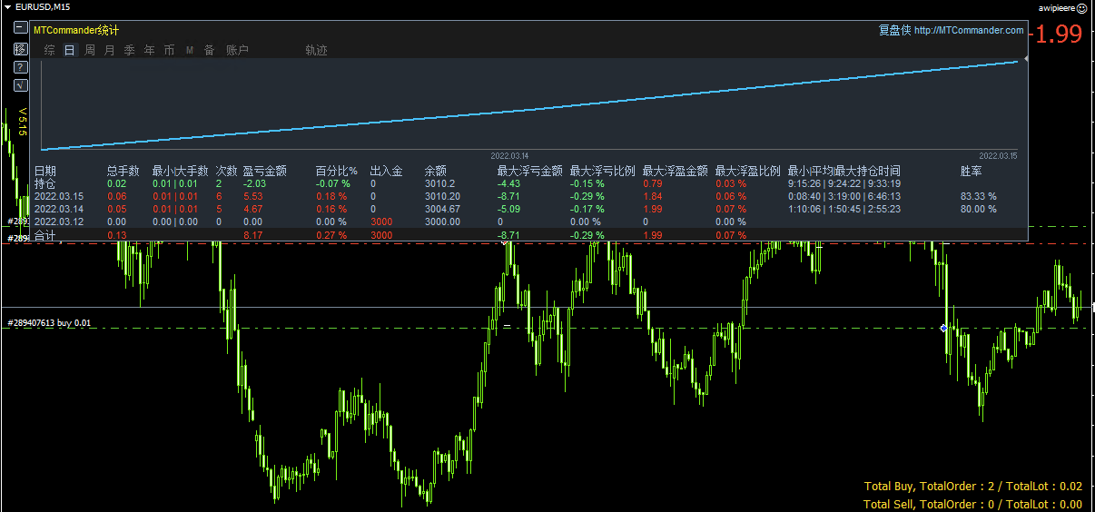Click the 2022.03.15 row in statistics table
The height and width of the screenshot is (512, 1095).
click(x=59, y=196)
